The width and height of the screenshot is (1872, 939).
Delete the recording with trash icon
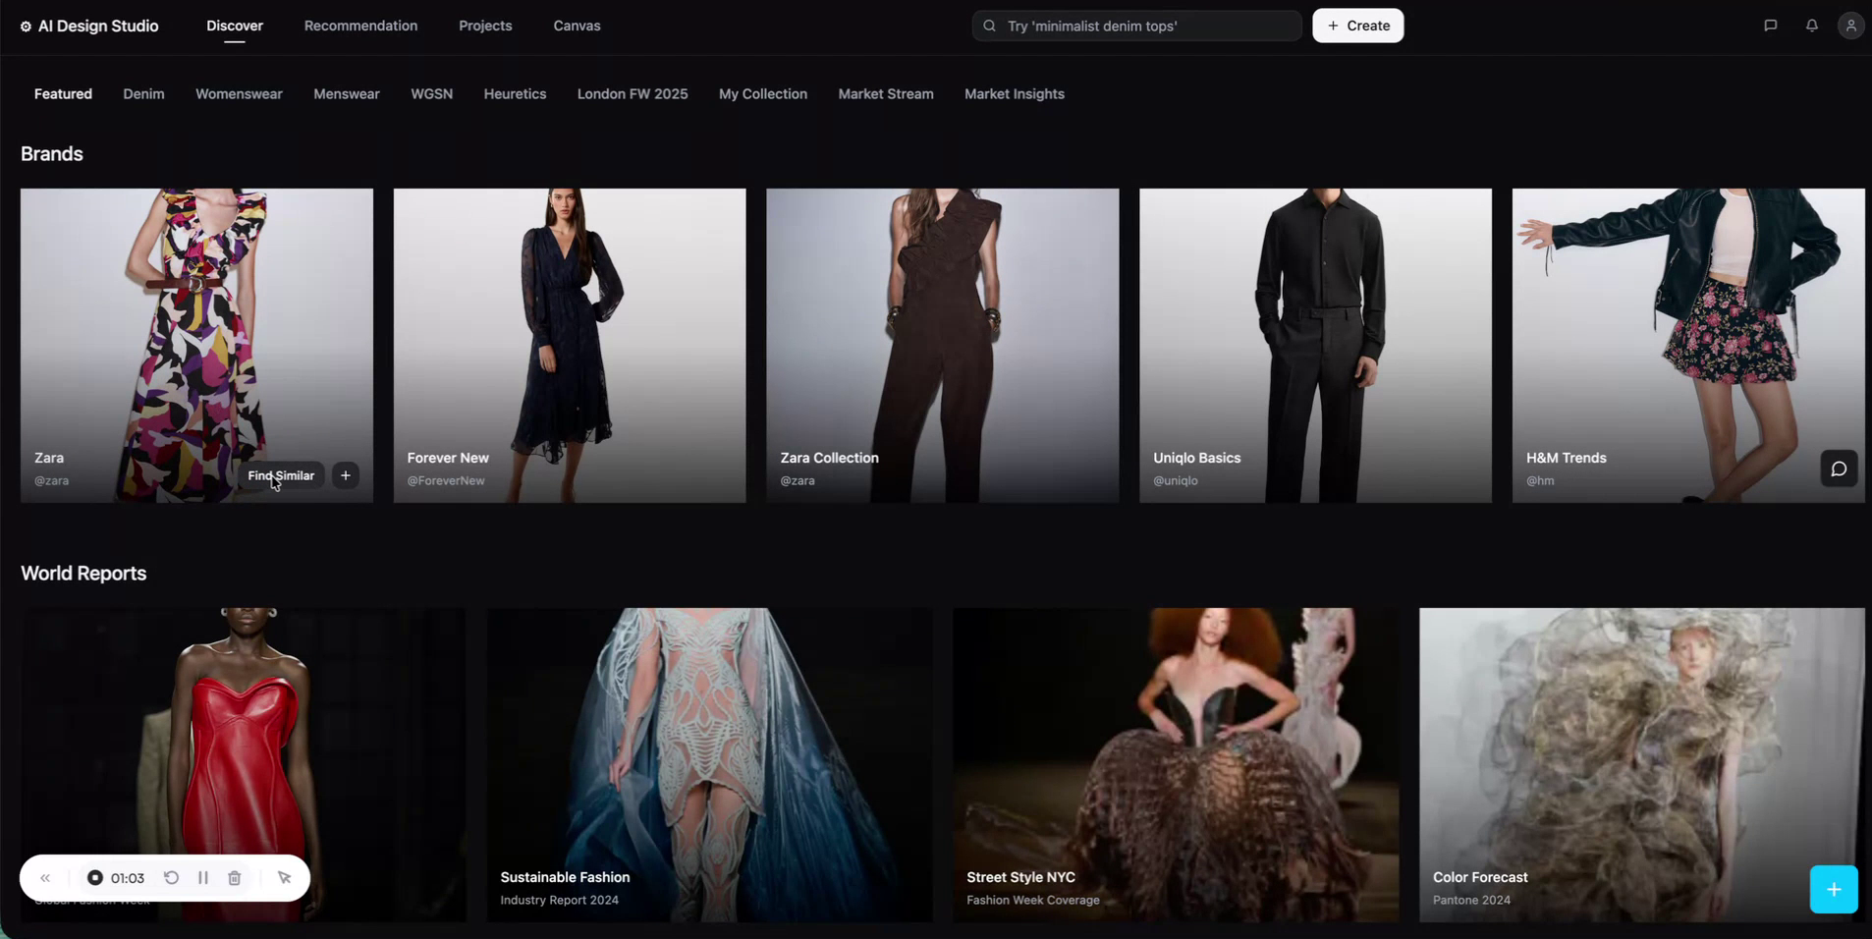pyautogui.click(x=235, y=878)
